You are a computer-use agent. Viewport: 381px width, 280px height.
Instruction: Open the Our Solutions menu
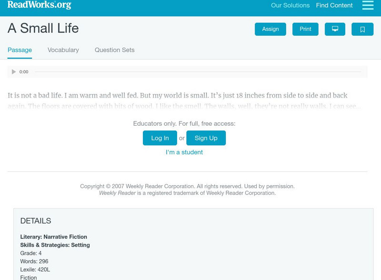coord(290,5)
